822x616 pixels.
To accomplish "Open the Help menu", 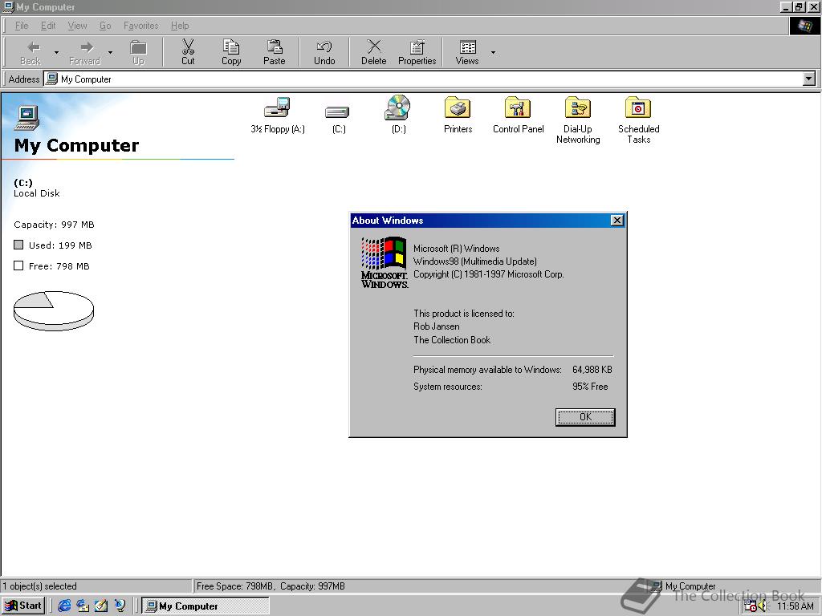I will pyautogui.click(x=179, y=26).
